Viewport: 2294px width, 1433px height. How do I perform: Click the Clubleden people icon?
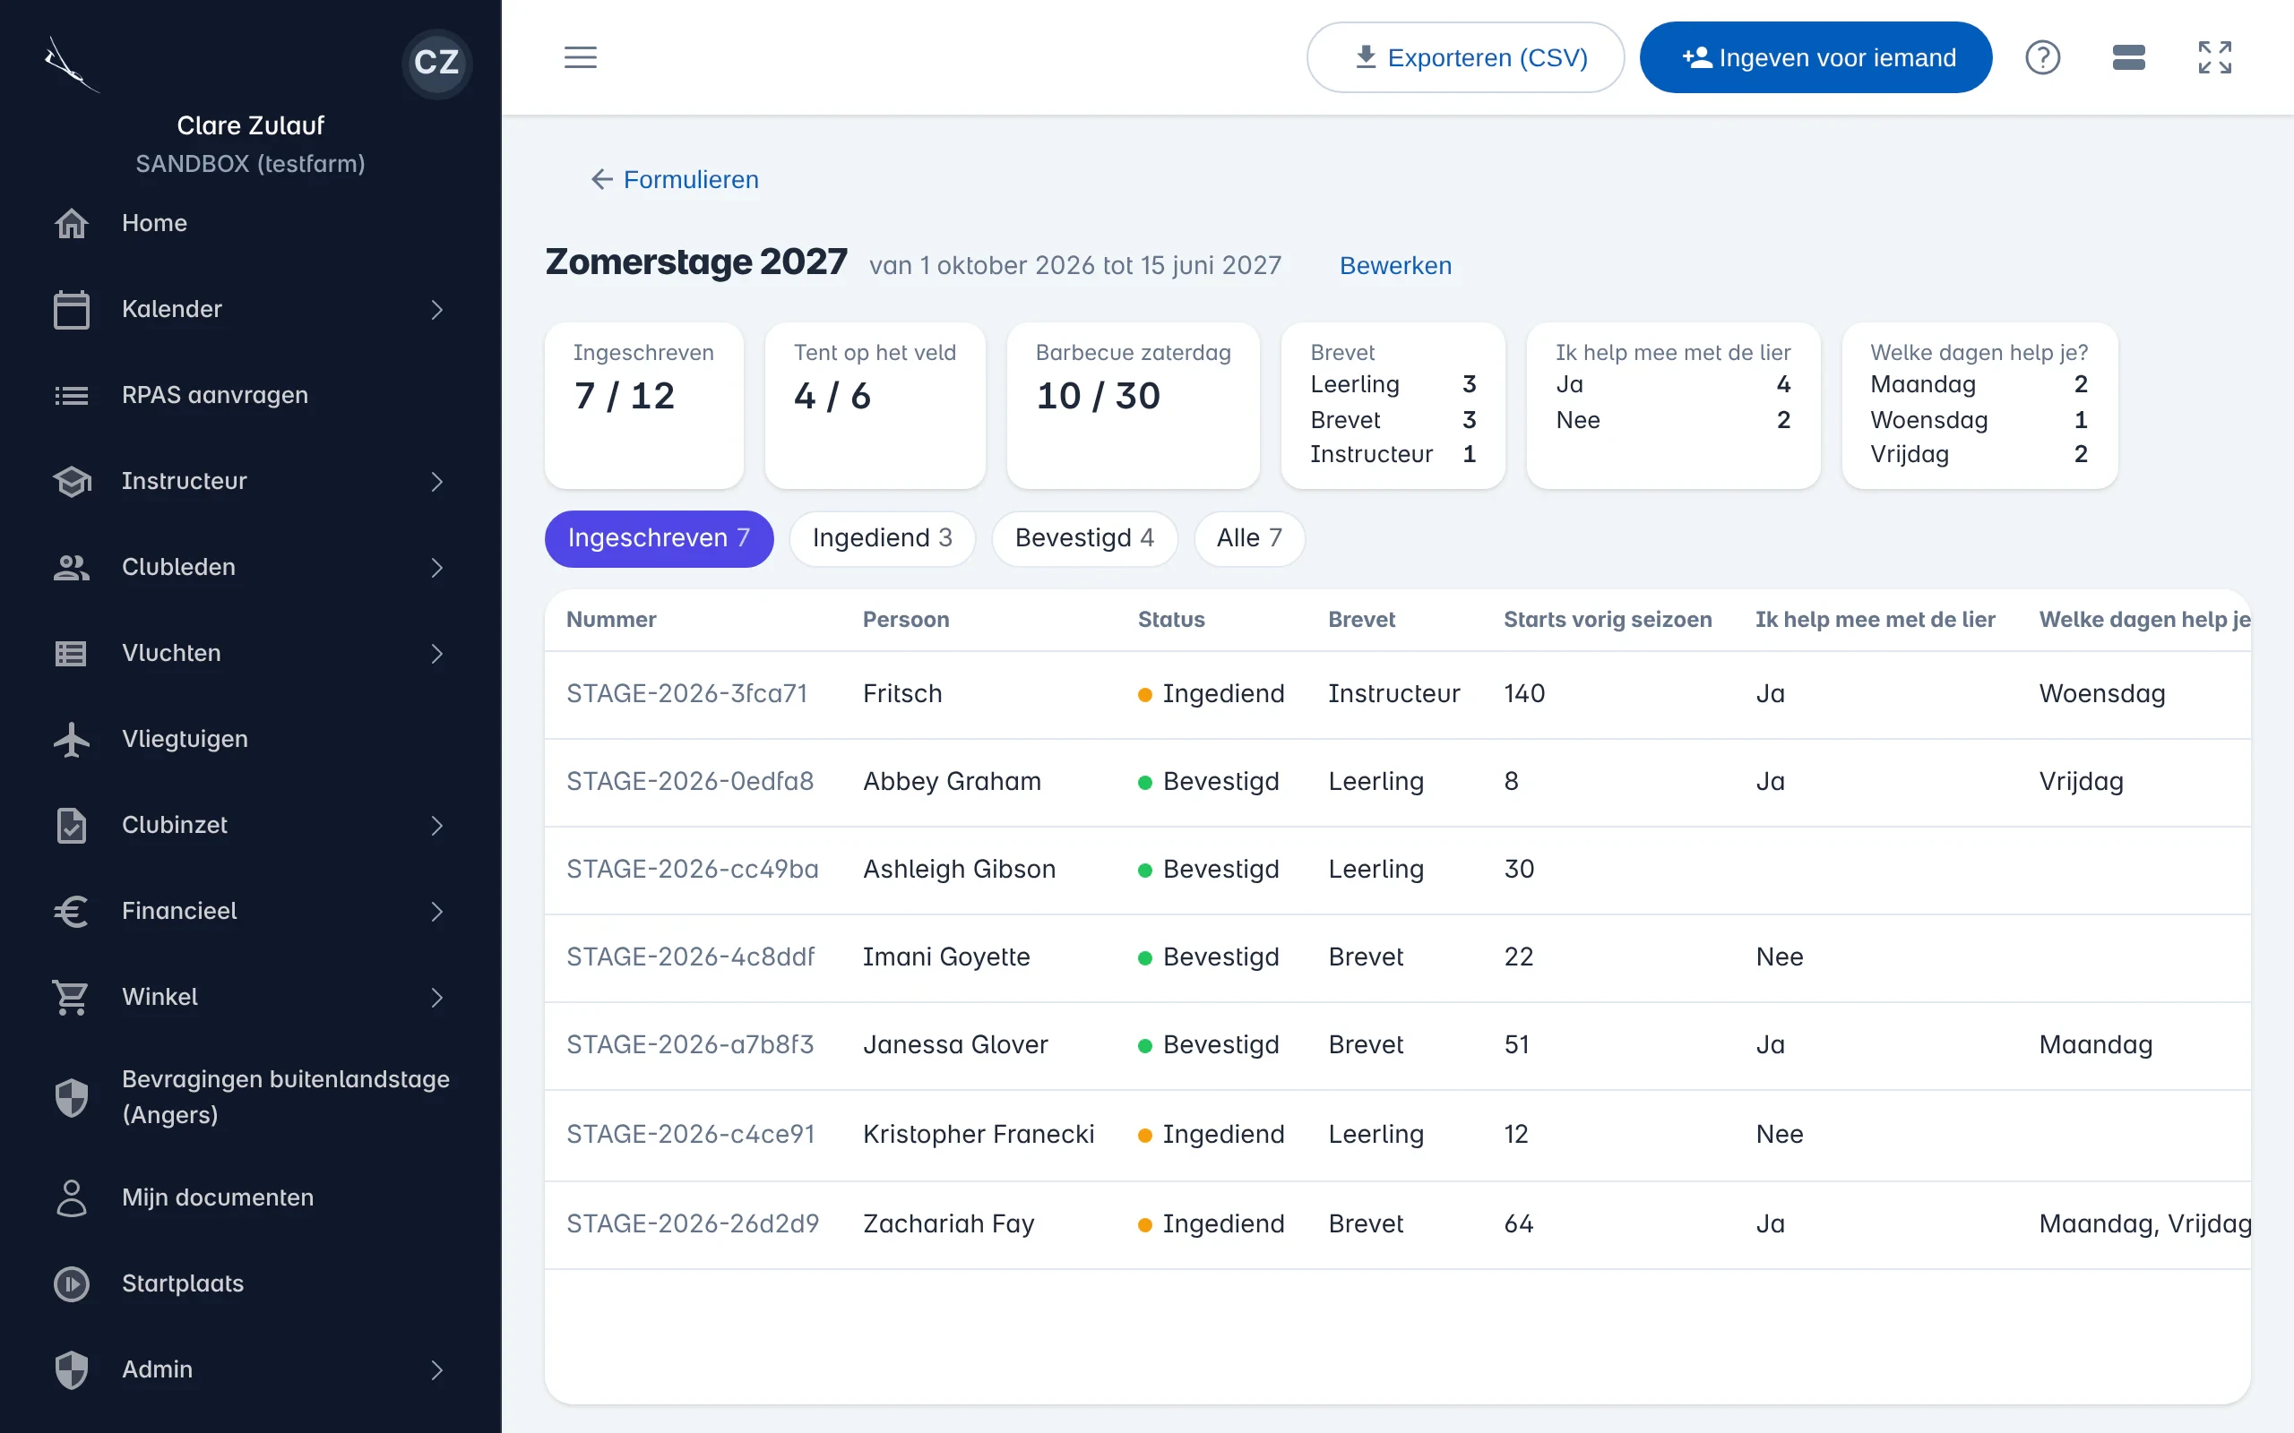(x=71, y=567)
